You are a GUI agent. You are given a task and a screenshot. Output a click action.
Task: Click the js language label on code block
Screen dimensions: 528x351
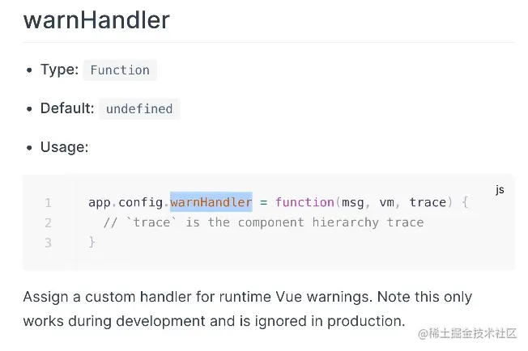tap(500, 189)
